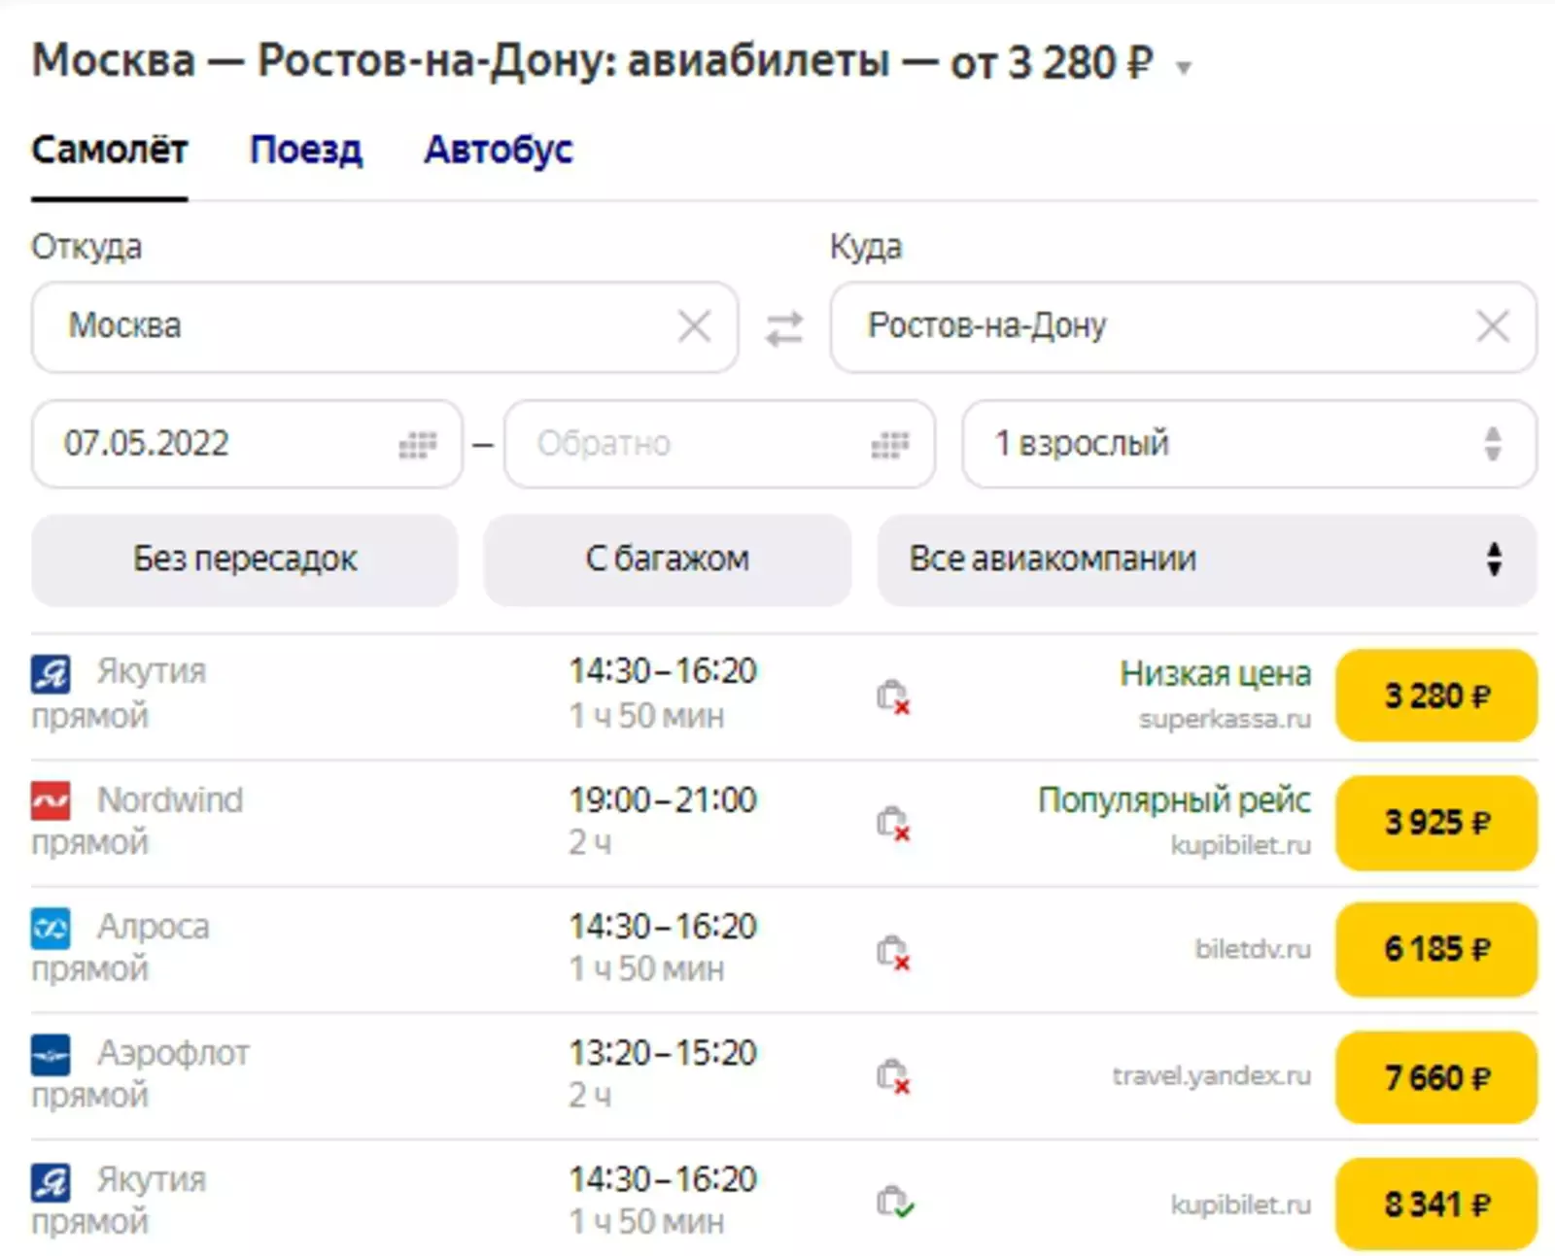The image size is (1555, 1256).
Task: Click the Аэрофлот airline logo
Action: 51,1055
